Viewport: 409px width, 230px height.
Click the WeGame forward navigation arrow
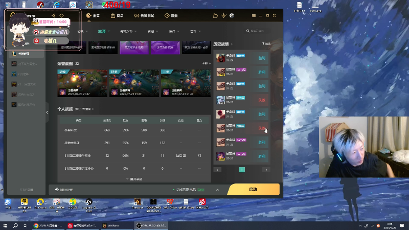pos(61,16)
